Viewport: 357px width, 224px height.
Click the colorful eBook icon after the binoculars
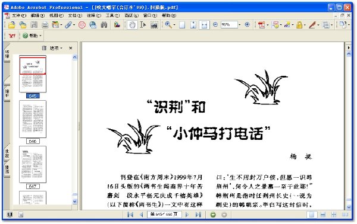(117, 25)
